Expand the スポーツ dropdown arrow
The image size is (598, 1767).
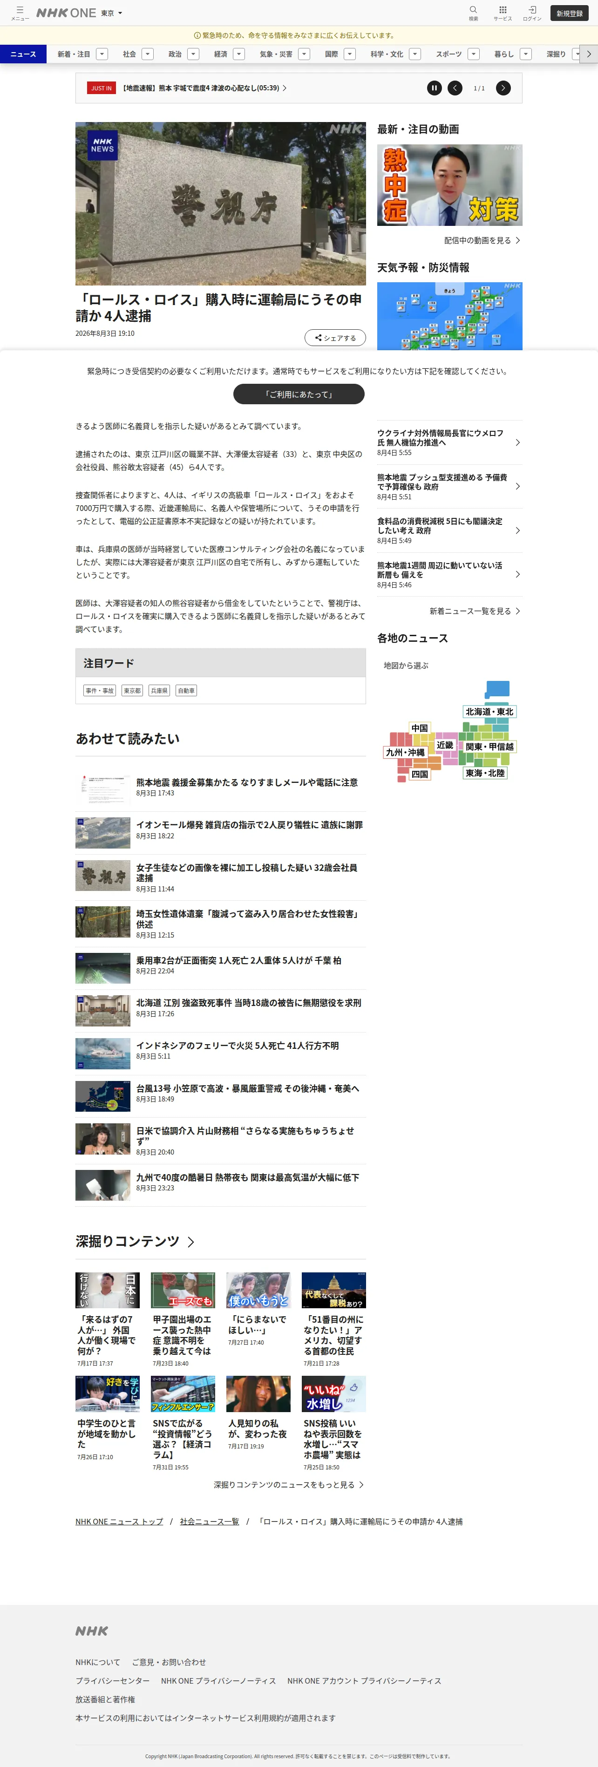[x=474, y=54]
